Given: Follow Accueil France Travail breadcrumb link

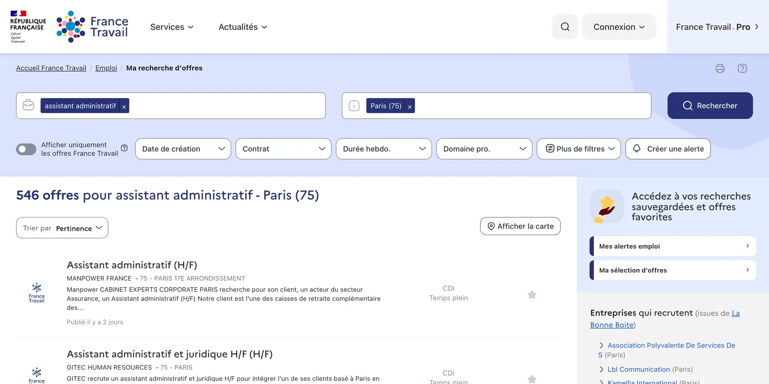Looking at the screenshot, I should pyautogui.click(x=51, y=68).
